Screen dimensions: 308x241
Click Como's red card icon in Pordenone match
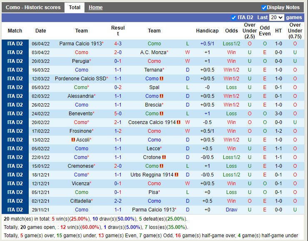[x=161, y=79]
